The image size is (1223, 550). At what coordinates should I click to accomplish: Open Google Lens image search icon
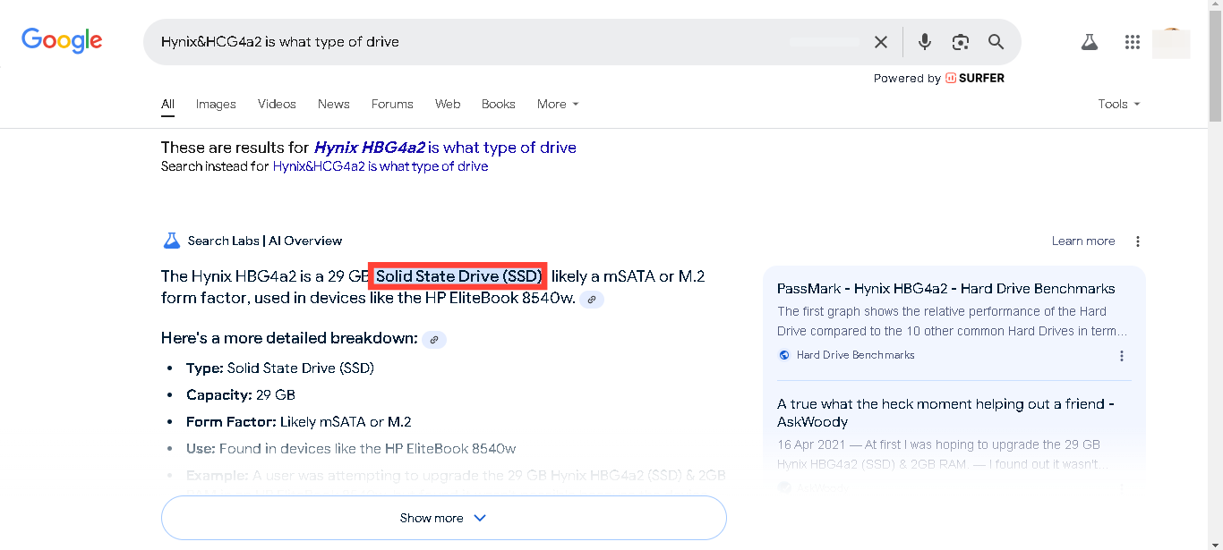coord(961,42)
